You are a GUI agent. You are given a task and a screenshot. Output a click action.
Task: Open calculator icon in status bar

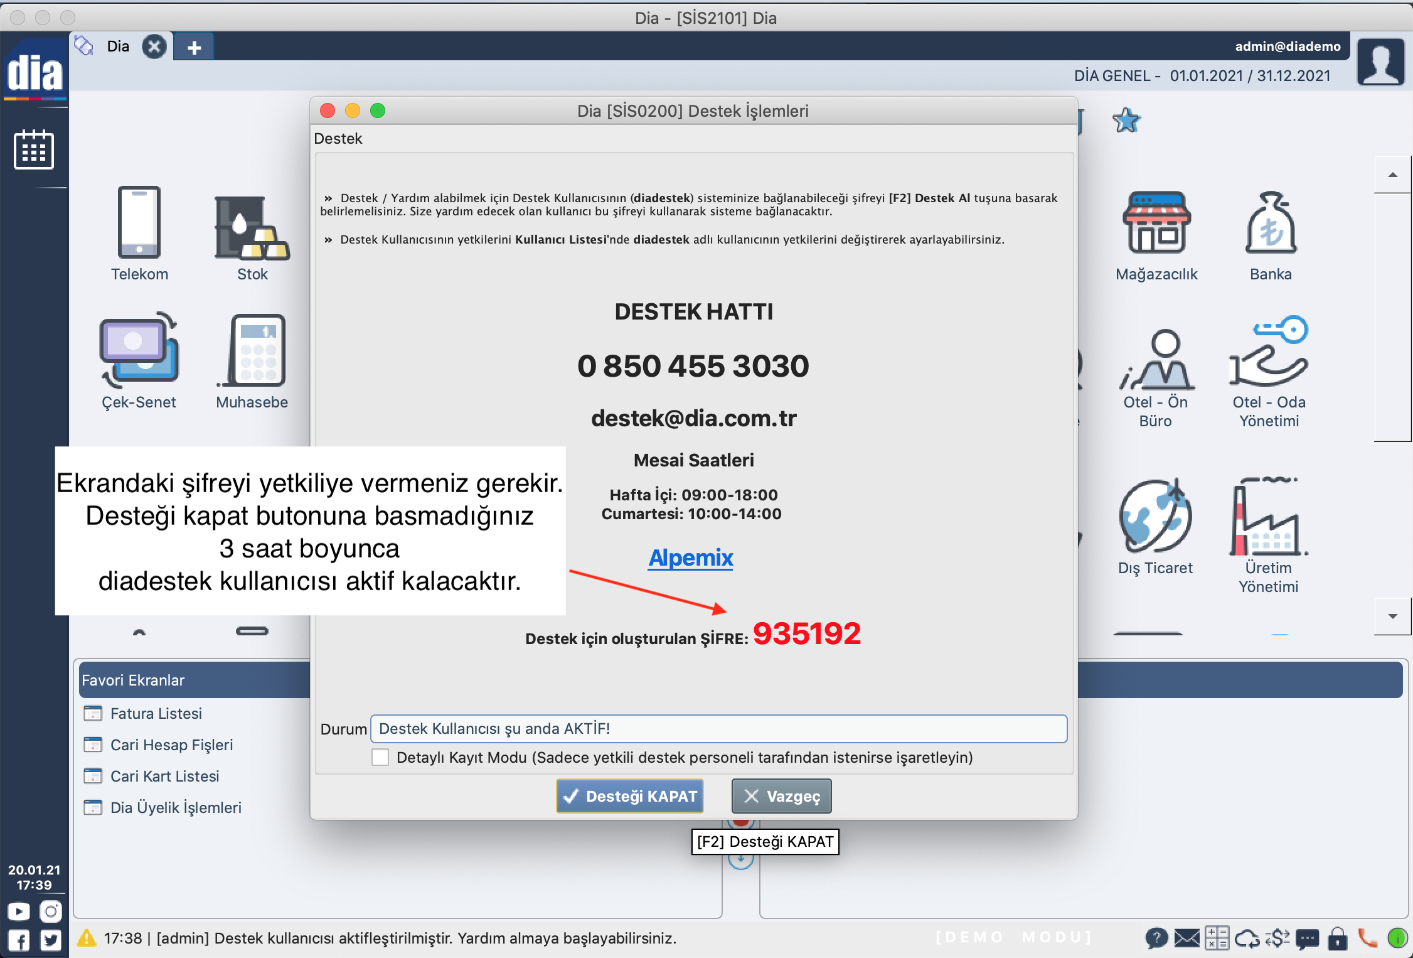tap(1217, 938)
